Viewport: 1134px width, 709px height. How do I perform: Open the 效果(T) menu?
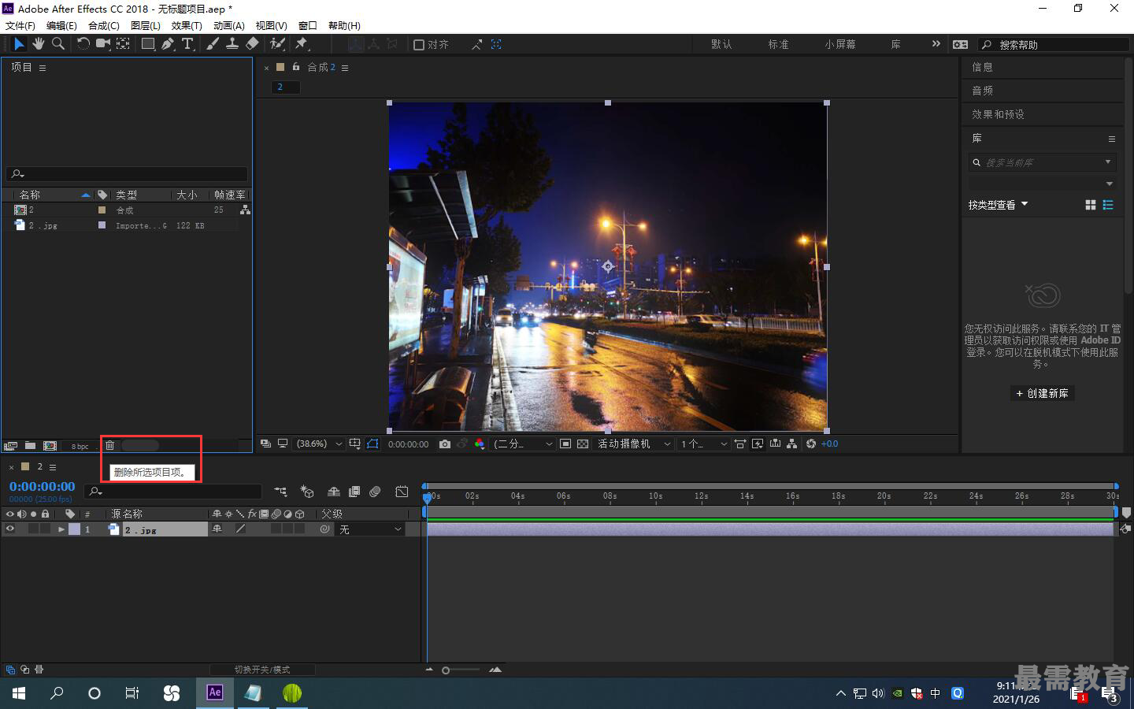pyautogui.click(x=187, y=25)
